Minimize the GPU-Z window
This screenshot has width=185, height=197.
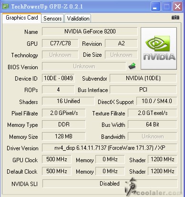[155, 7]
